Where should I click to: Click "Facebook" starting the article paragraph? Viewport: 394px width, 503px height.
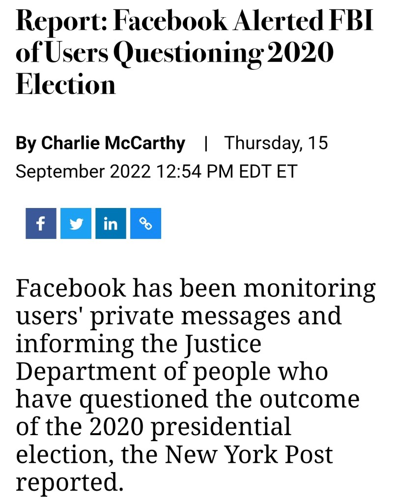pos(70,288)
